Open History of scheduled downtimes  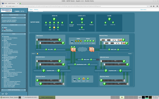[x=12, y=82]
